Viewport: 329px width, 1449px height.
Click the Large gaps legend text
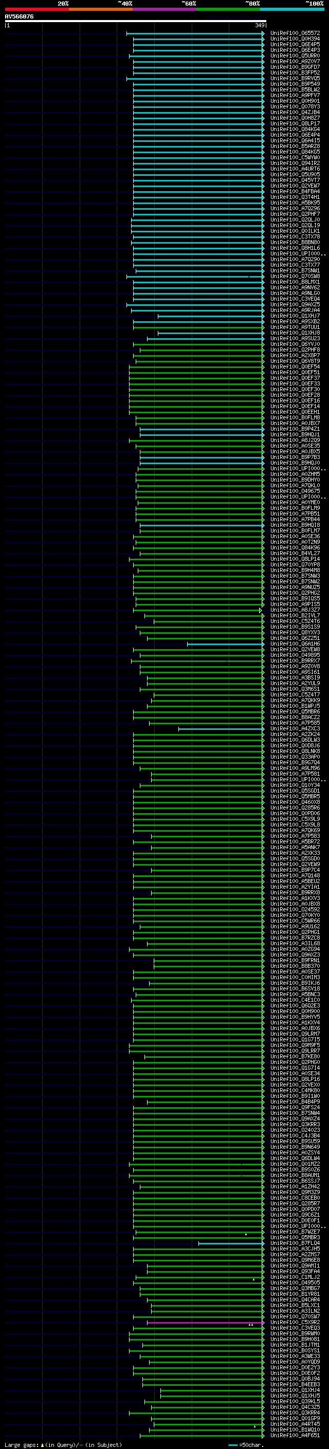pos(63,1445)
